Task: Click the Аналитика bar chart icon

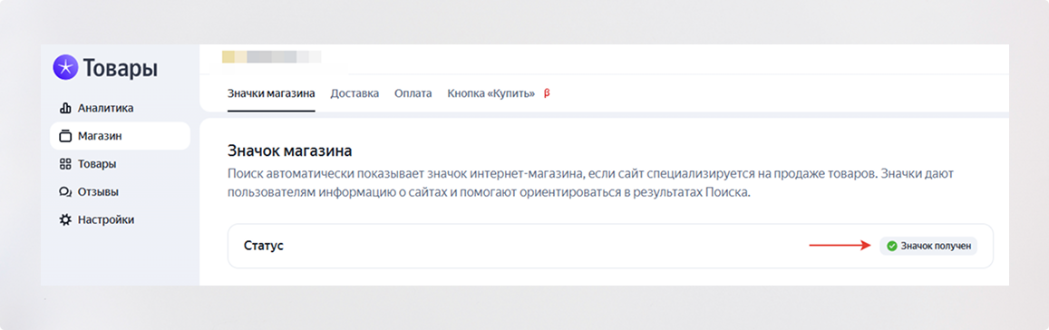Action: (65, 109)
